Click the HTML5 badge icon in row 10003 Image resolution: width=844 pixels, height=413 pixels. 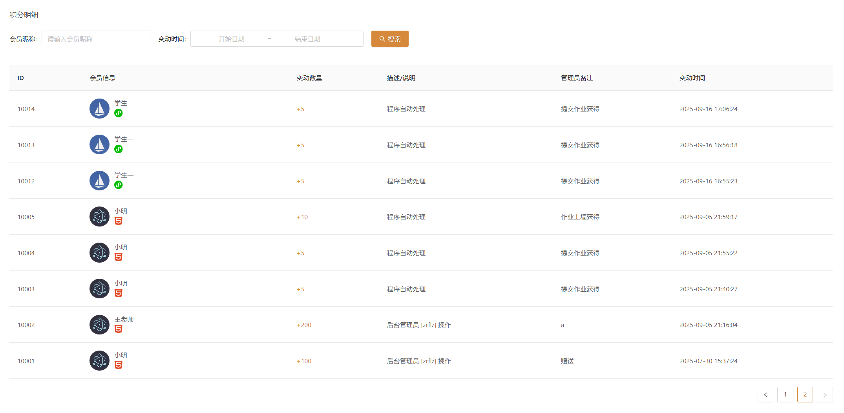(118, 293)
